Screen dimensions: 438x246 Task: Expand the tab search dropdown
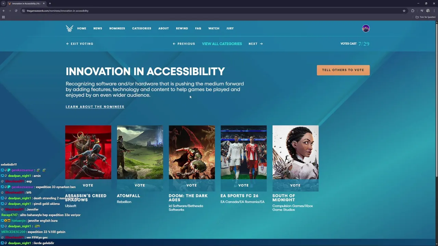click(3, 3)
